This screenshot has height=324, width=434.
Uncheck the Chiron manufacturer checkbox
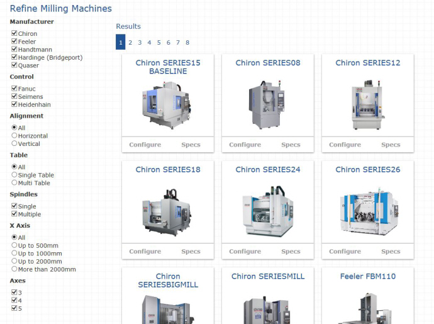point(14,33)
